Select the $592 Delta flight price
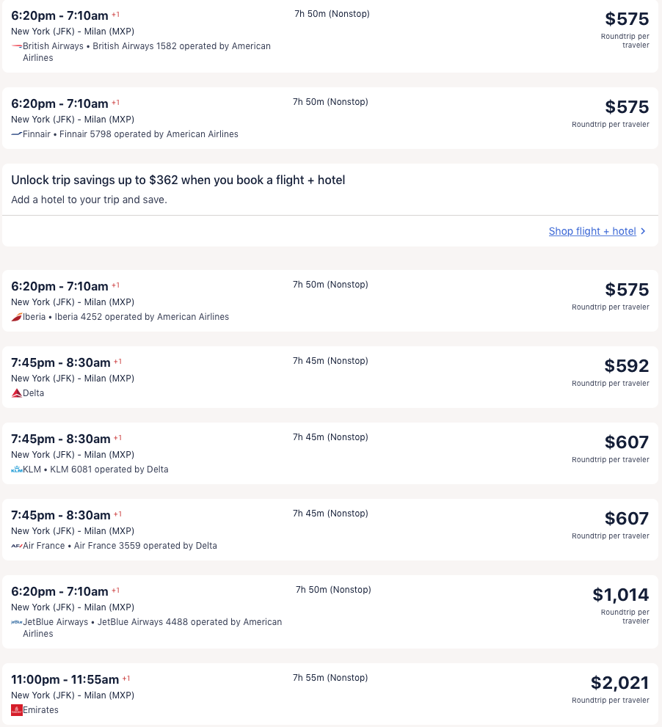This screenshot has height=727, width=662. 626,366
